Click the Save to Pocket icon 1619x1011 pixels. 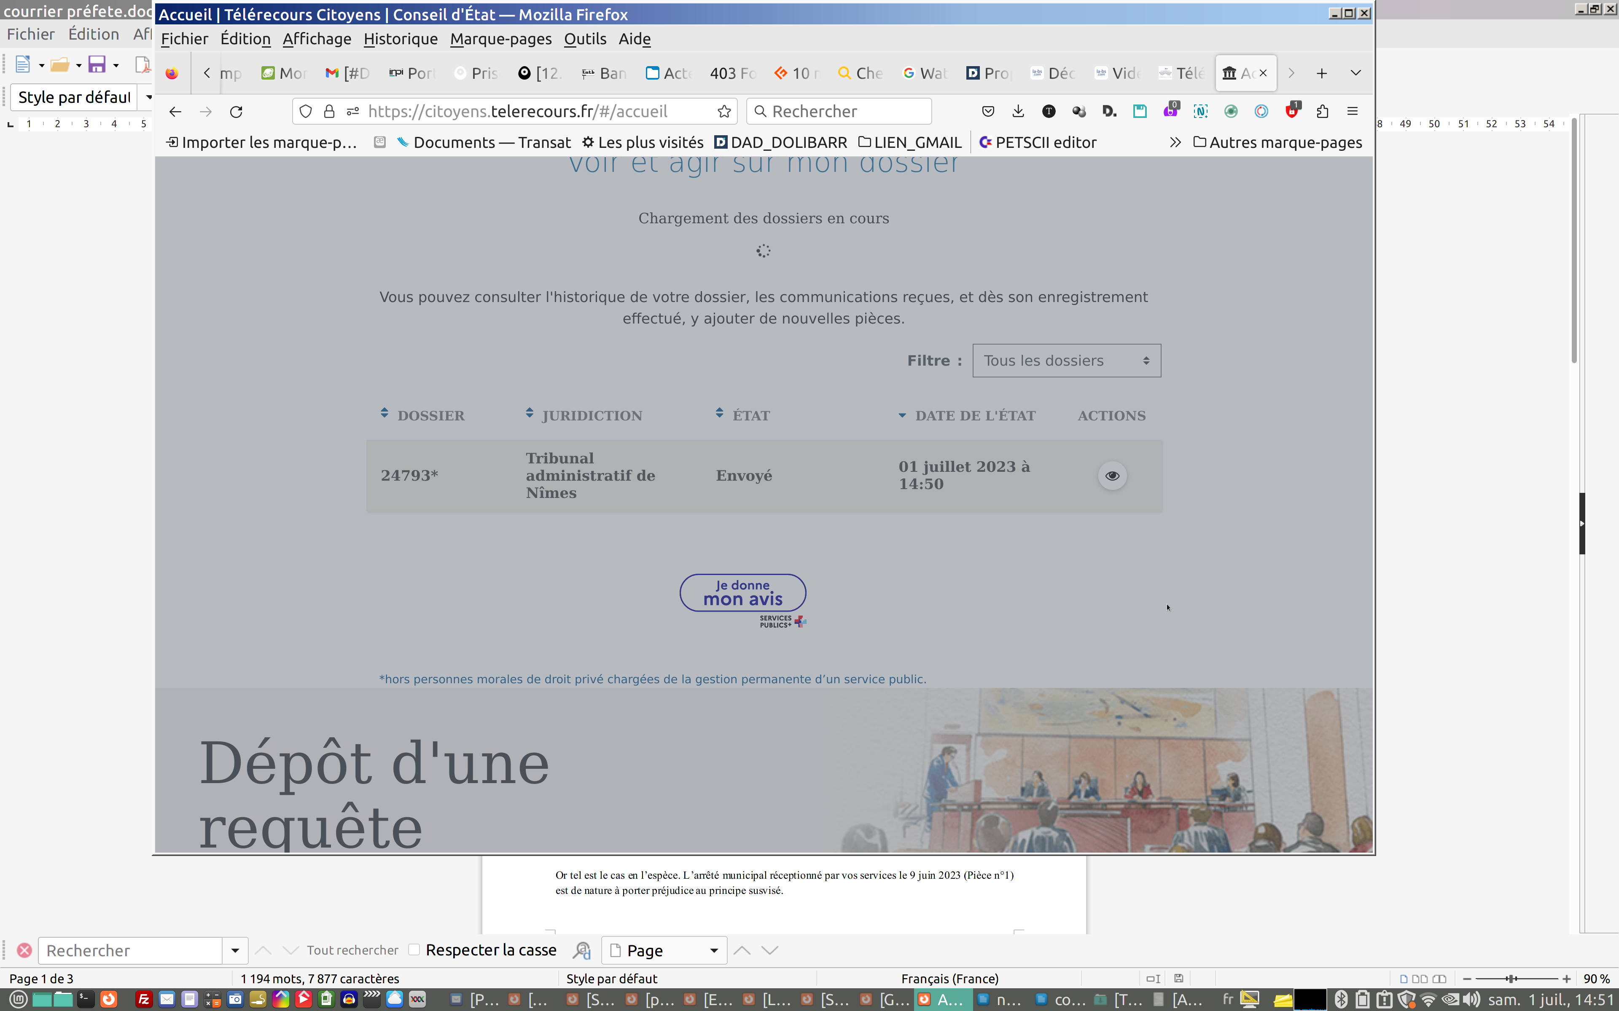(987, 112)
